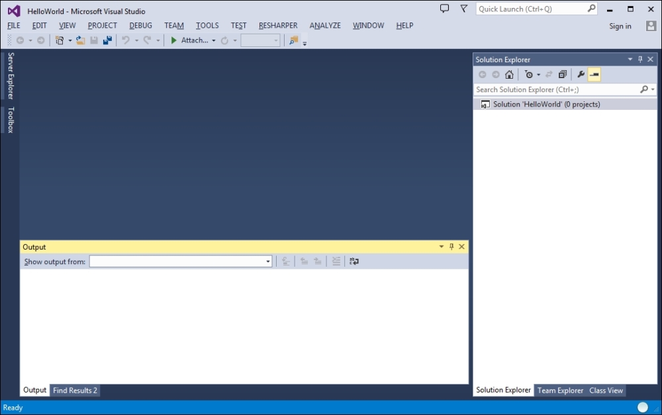
Task: Click the Notifications flag in the title bar
Action: pyautogui.click(x=463, y=9)
